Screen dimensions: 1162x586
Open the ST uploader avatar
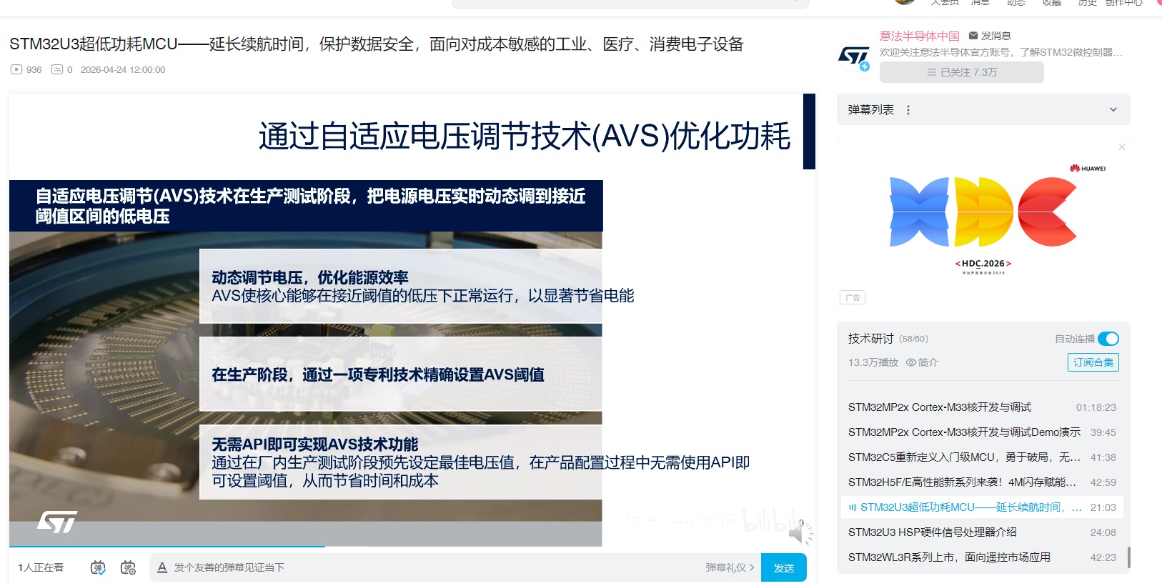(853, 56)
